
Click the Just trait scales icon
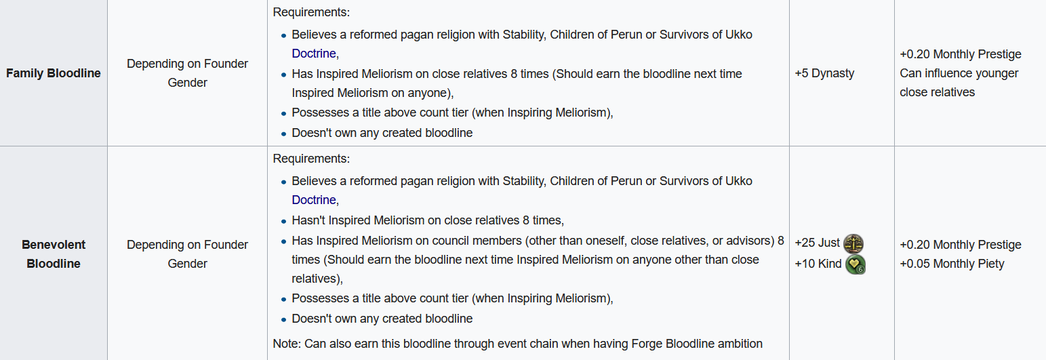point(853,243)
